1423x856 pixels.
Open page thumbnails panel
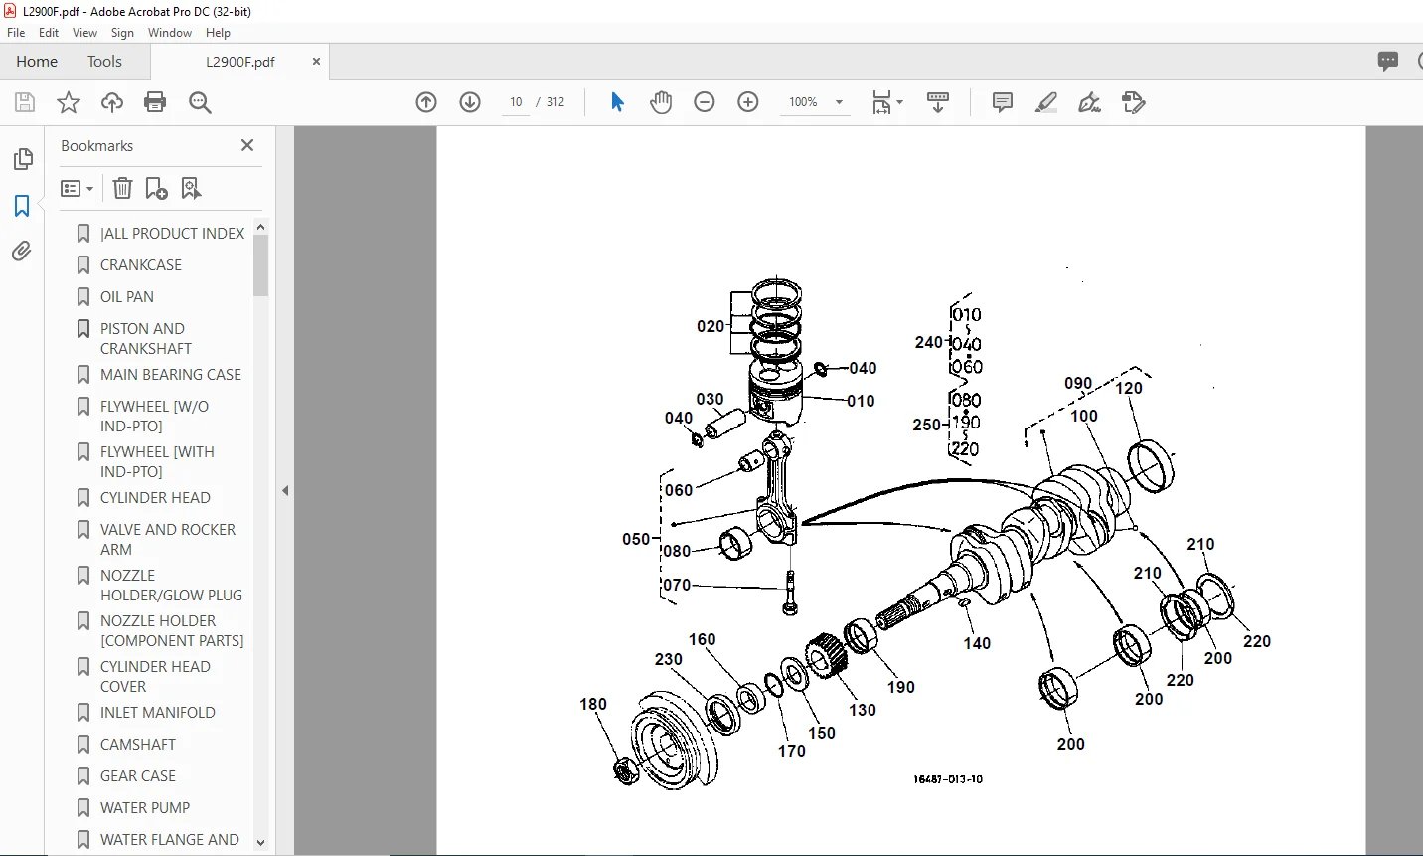pyautogui.click(x=22, y=159)
